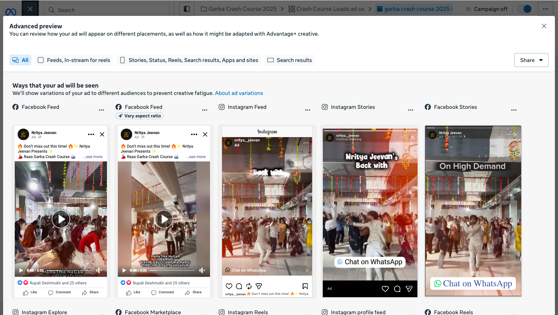The width and height of the screenshot is (558, 315).
Task: Click the 'Campaign off' status label
Action: (x=491, y=9)
